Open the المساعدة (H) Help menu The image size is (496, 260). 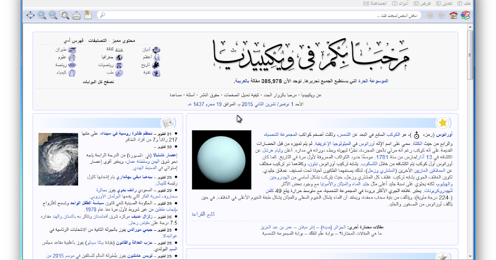375,3
